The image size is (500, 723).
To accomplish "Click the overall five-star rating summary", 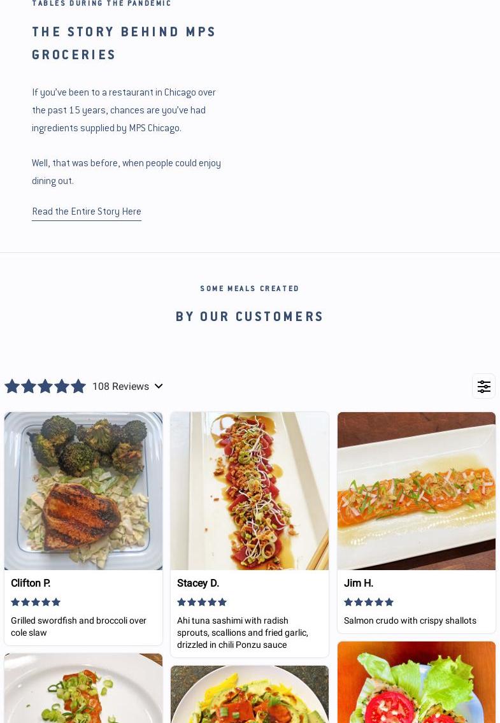I will 45,386.
